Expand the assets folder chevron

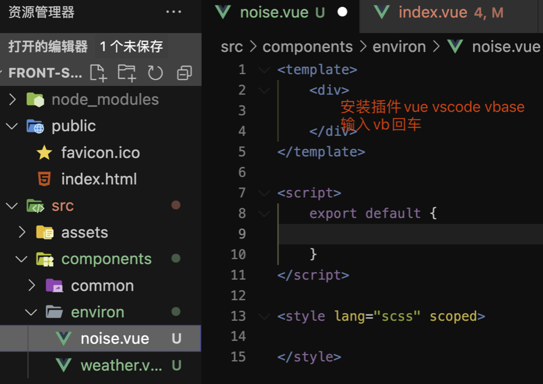pyautogui.click(x=22, y=233)
